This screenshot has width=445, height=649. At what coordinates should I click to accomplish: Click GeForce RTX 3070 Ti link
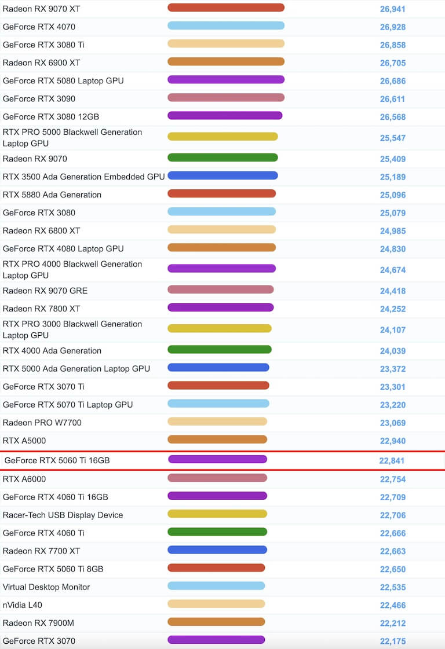pos(43,387)
